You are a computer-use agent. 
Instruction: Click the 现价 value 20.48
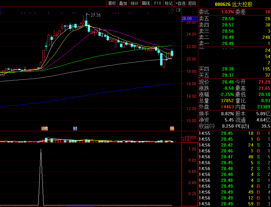[228, 82]
